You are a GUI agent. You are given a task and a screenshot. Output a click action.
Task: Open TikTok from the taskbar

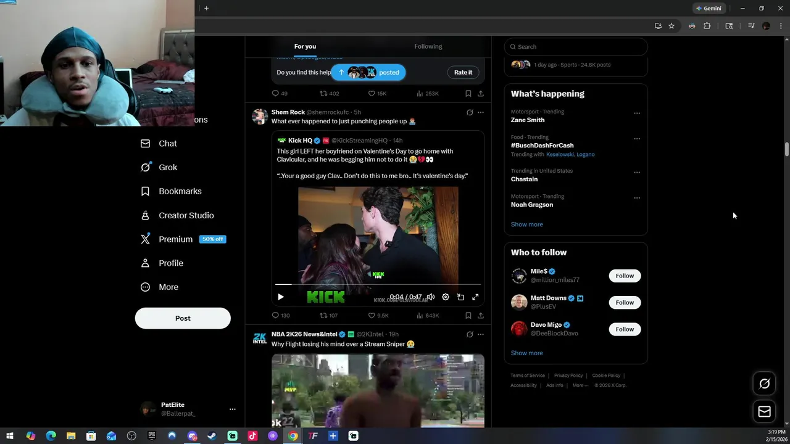tap(252, 436)
